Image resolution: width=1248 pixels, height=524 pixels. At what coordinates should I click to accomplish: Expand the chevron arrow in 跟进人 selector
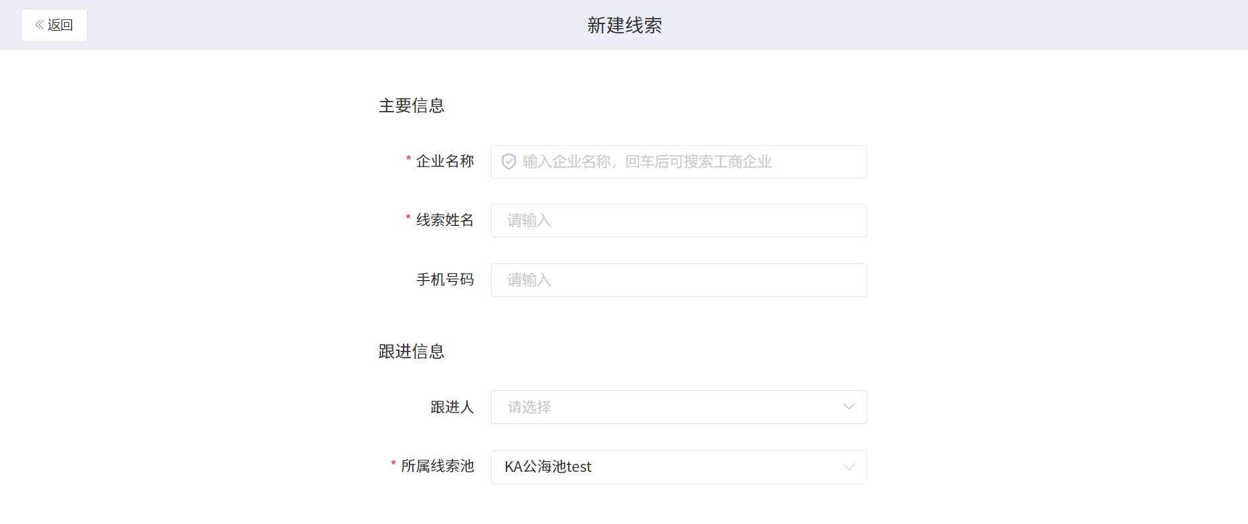coord(849,407)
